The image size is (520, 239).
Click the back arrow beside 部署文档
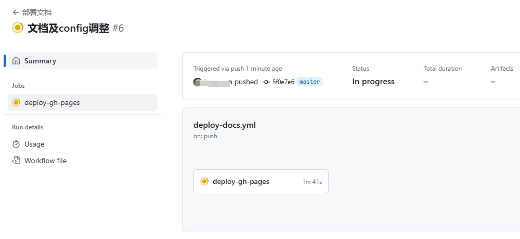[x=15, y=12]
